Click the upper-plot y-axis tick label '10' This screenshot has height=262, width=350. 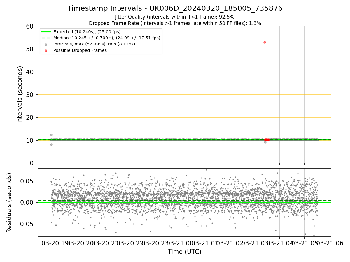click(x=30, y=140)
